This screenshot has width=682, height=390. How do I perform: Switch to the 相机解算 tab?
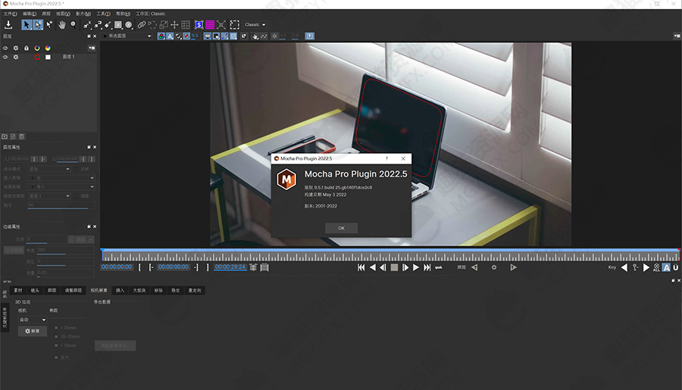click(99, 291)
